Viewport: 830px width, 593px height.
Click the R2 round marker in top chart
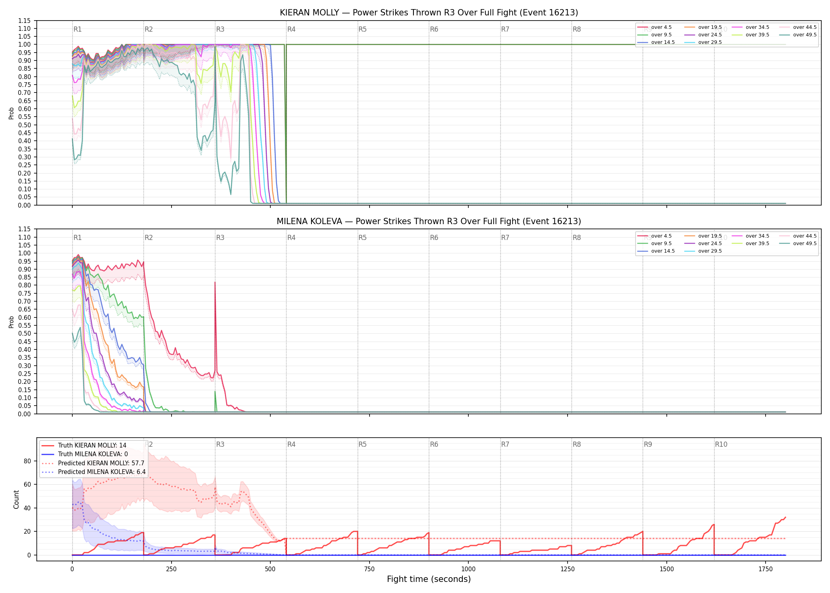149,29
